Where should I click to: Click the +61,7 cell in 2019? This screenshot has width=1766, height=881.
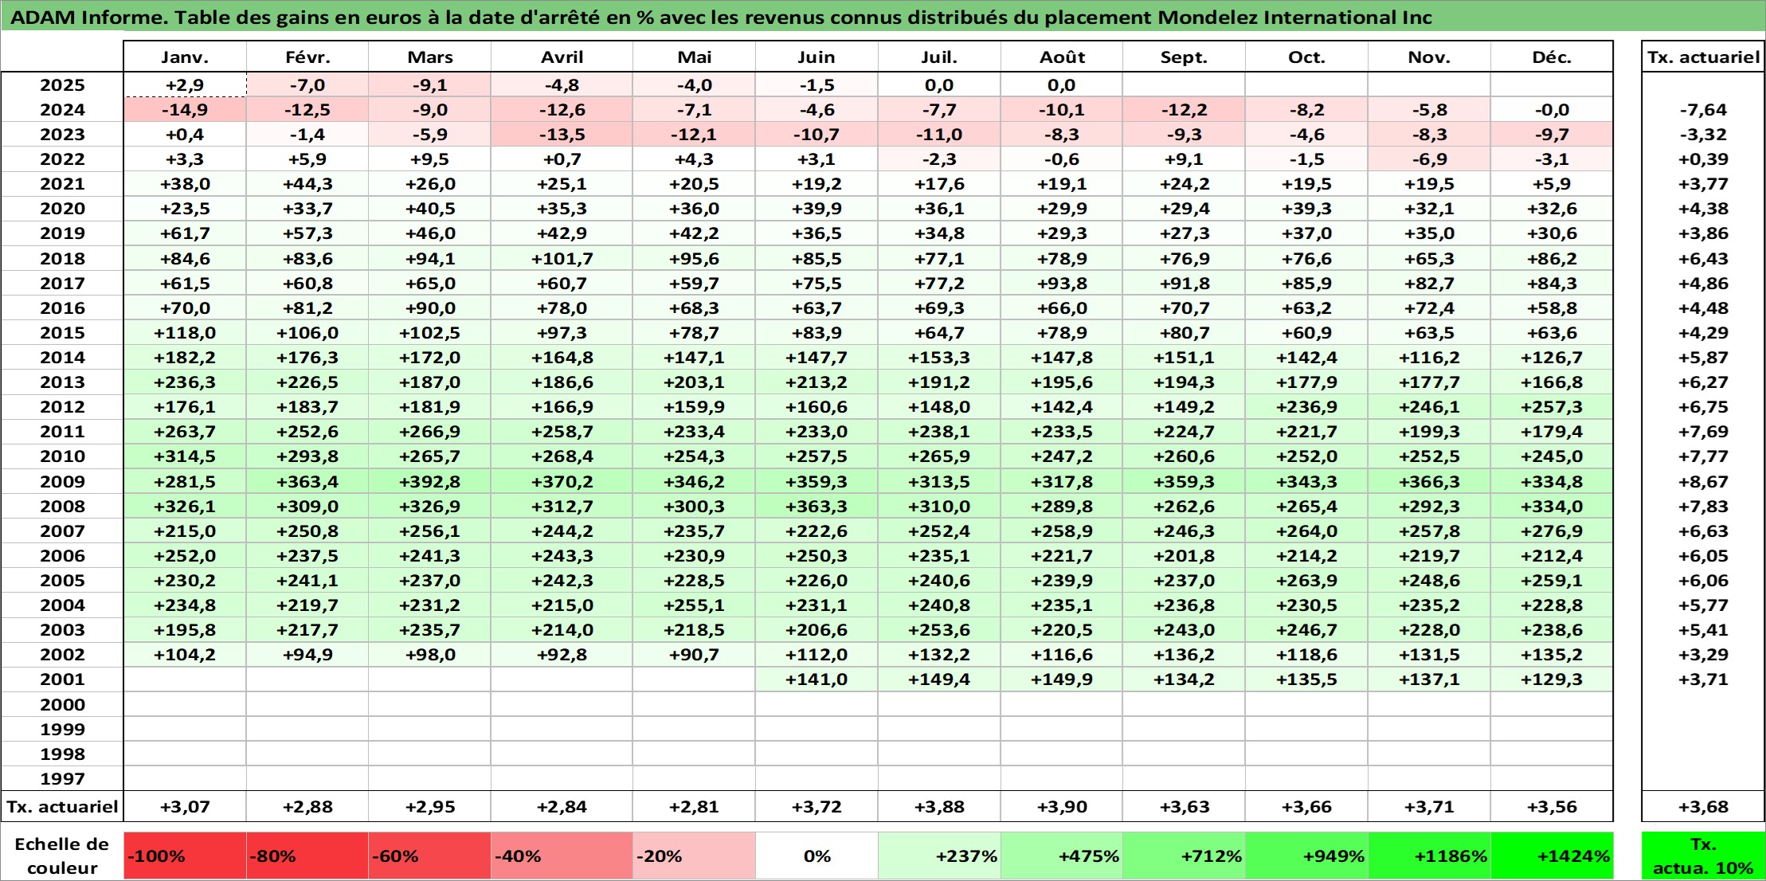tap(185, 233)
